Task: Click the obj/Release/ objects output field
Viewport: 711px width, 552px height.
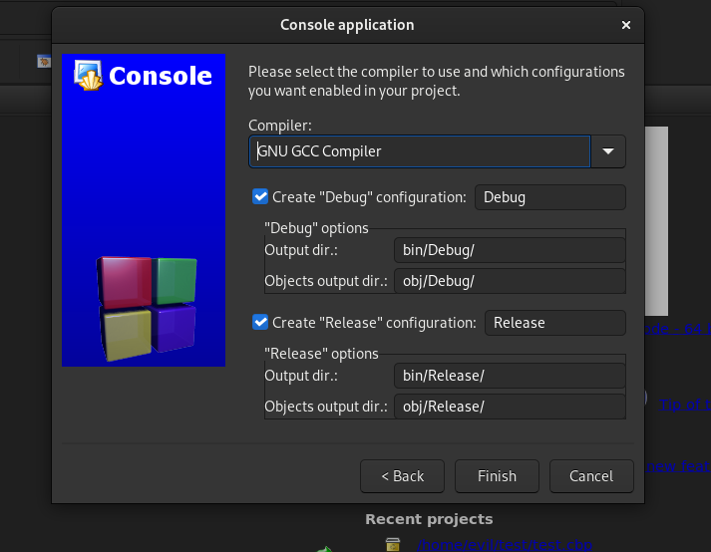Action: 509,407
